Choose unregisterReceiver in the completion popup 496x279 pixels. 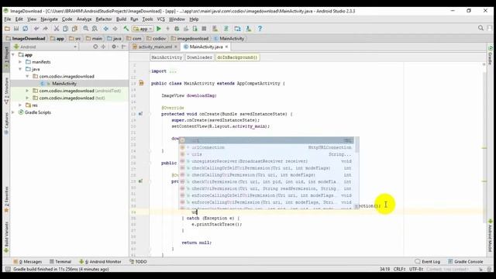pyautogui.click(x=267, y=161)
